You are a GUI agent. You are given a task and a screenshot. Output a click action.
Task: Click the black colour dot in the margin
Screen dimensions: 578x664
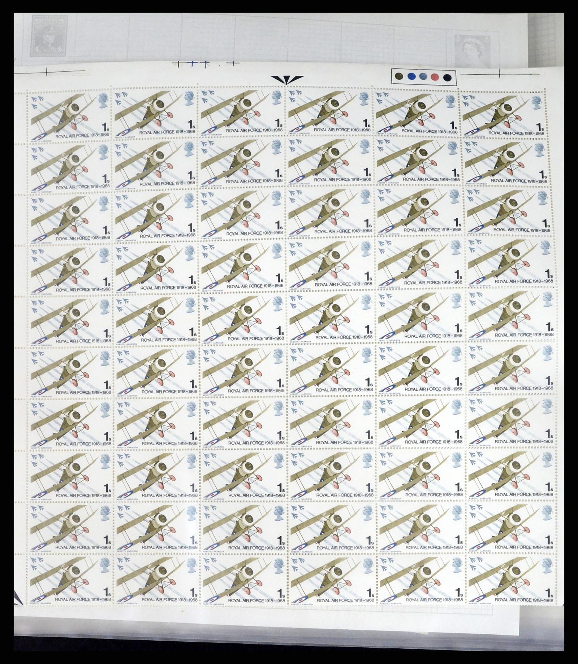point(447,77)
